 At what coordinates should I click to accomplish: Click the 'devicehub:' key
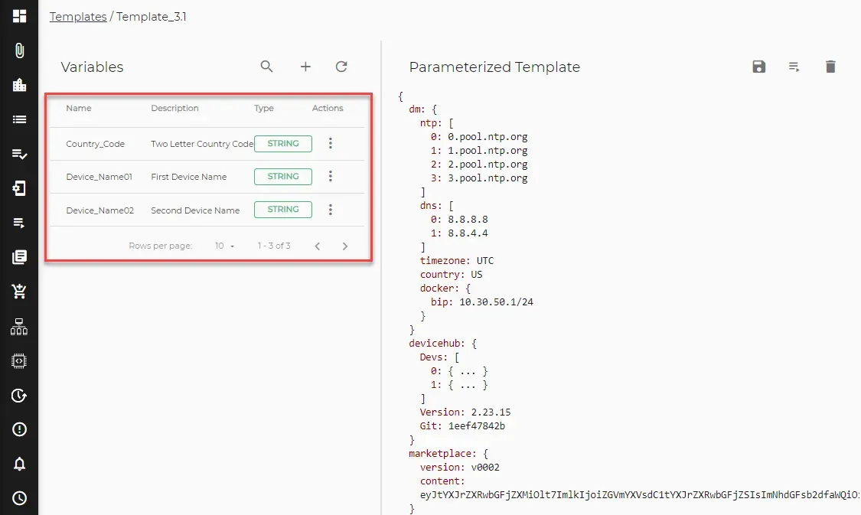coord(436,344)
